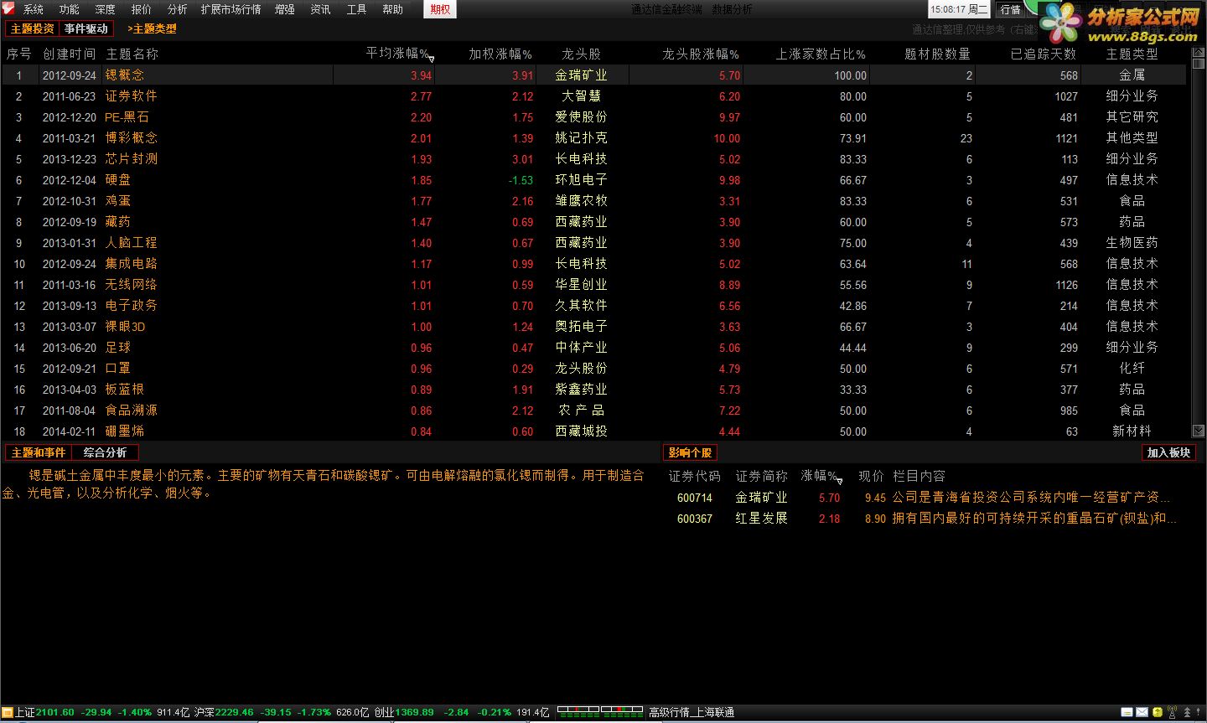Screen dimensions: 1207x723
Task: Select the 裸眼3D theme
Action: click(125, 327)
